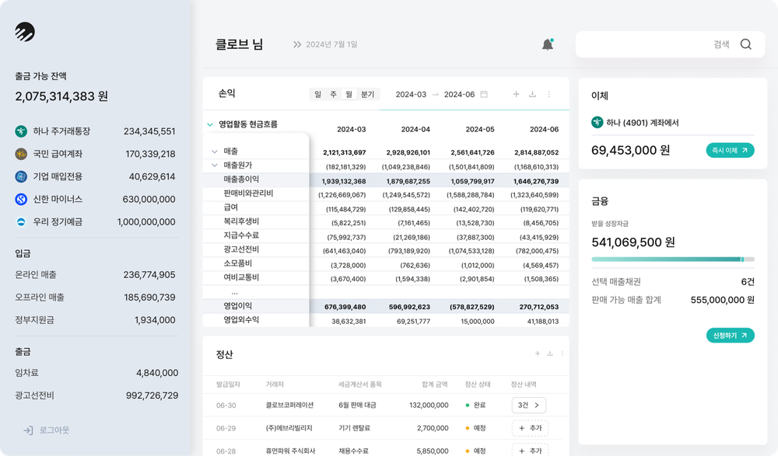
Task: Click 선택 매출채권 6건
Action: click(x=673, y=281)
